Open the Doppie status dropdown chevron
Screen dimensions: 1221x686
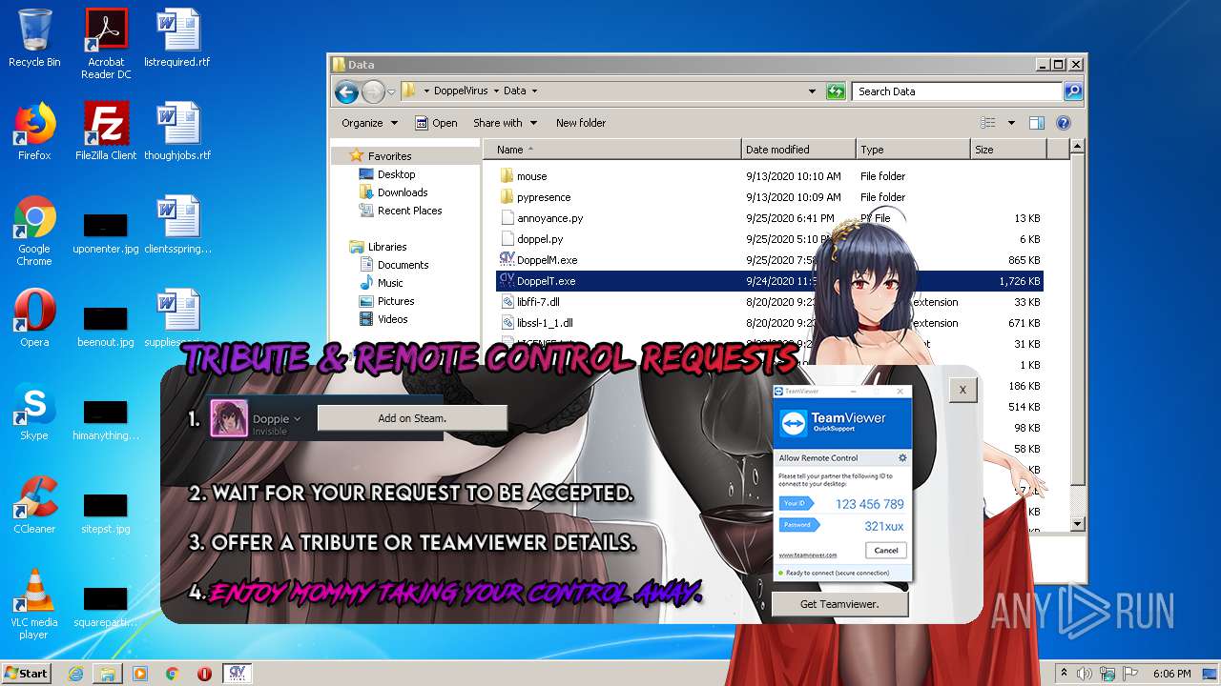[298, 419]
